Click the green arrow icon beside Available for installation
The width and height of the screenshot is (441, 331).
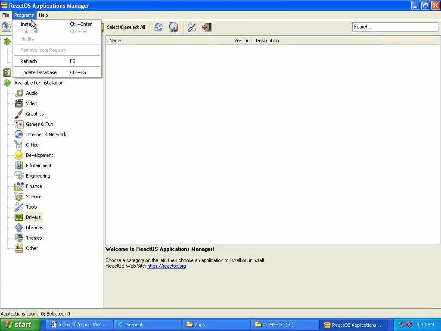pos(7,83)
